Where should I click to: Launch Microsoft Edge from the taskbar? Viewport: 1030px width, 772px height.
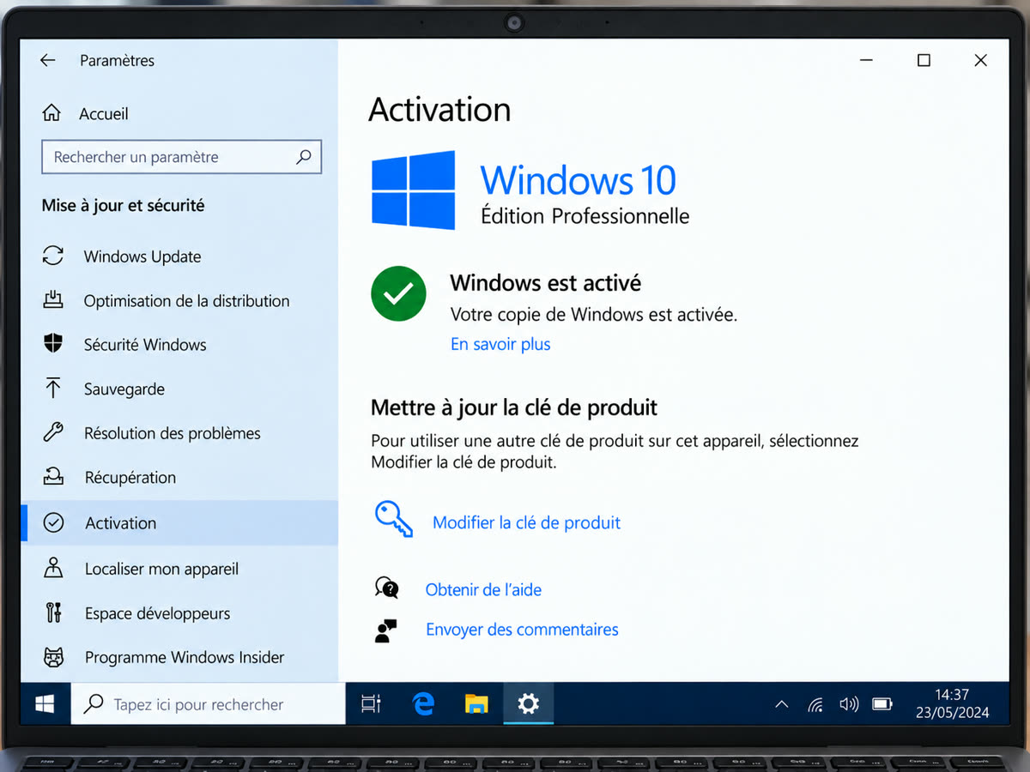[x=423, y=704]
